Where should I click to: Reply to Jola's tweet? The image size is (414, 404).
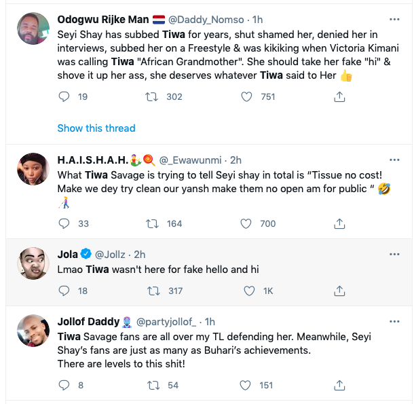click(x=64, y=291)
